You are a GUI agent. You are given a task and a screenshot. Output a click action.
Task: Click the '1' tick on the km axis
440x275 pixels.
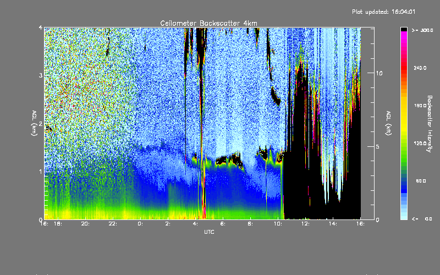point(41,172)
